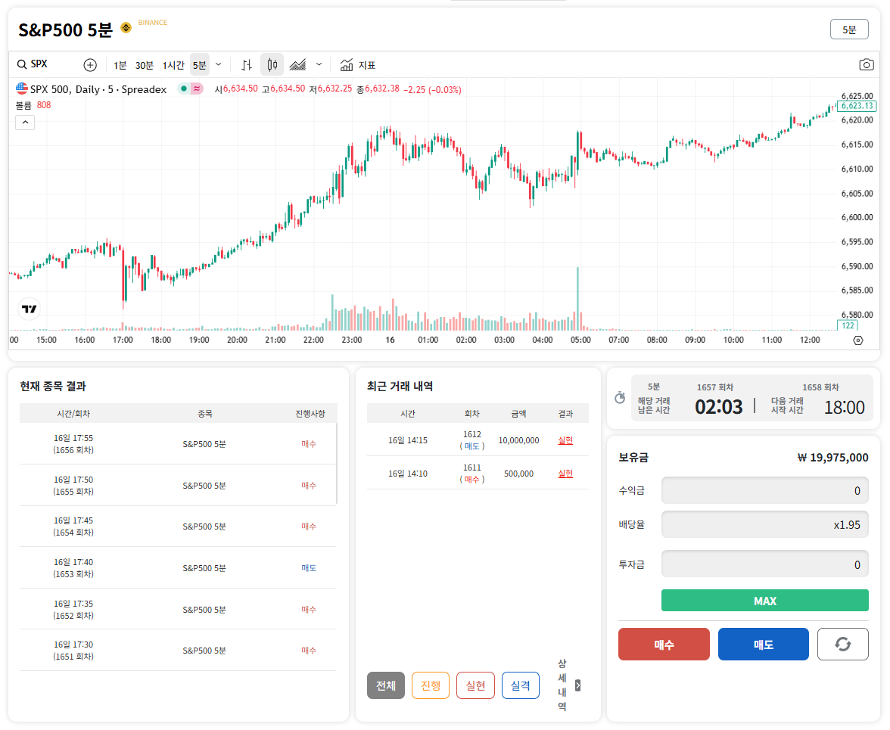Image resolution: width=890 pixels, height=730 pixels.
Task: Click the 결과 column header
Action: pyautogui.click(x=565, y=414)
